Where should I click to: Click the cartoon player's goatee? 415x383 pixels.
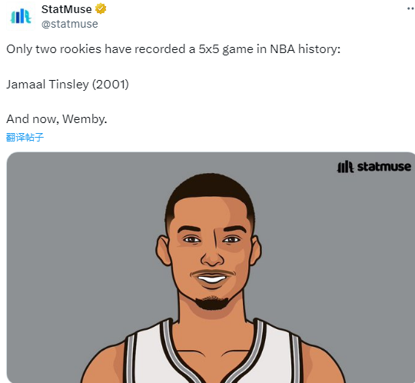click(212, 303)
